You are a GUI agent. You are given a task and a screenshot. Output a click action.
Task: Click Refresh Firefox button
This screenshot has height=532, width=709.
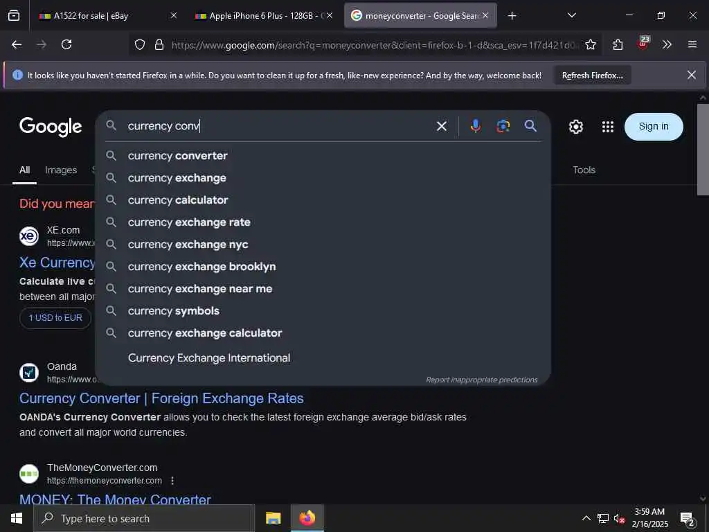[x=593, y=75]
